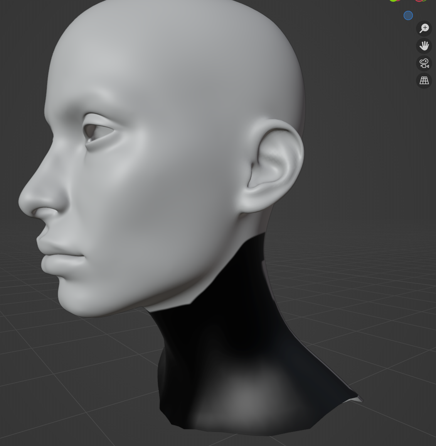Click the hand pan view icon
436x446 pixels.
pyautogui.click(x=424, y=46)
